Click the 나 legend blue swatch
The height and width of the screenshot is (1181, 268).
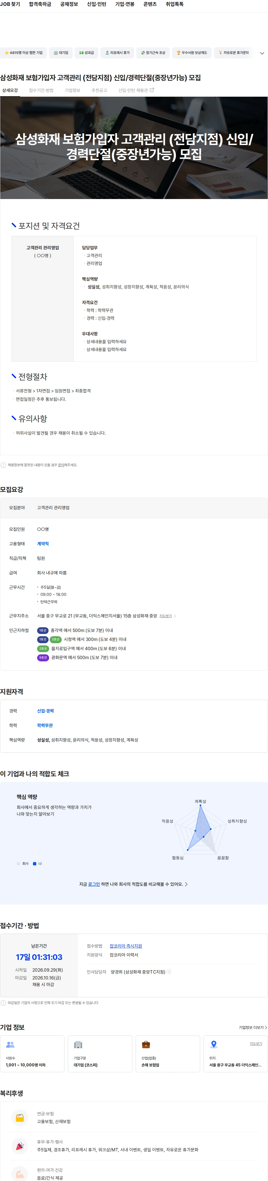34,864
